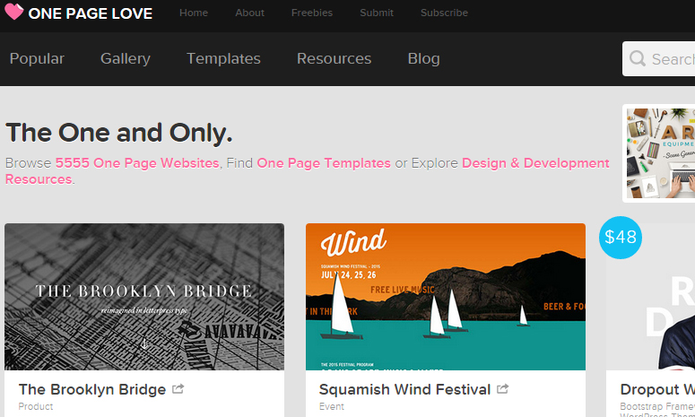The height and width of the screenshot is (417, 695).
Task: Open external link icon beside The Brooklyn Bridge
Action: (x=178, y=389)
